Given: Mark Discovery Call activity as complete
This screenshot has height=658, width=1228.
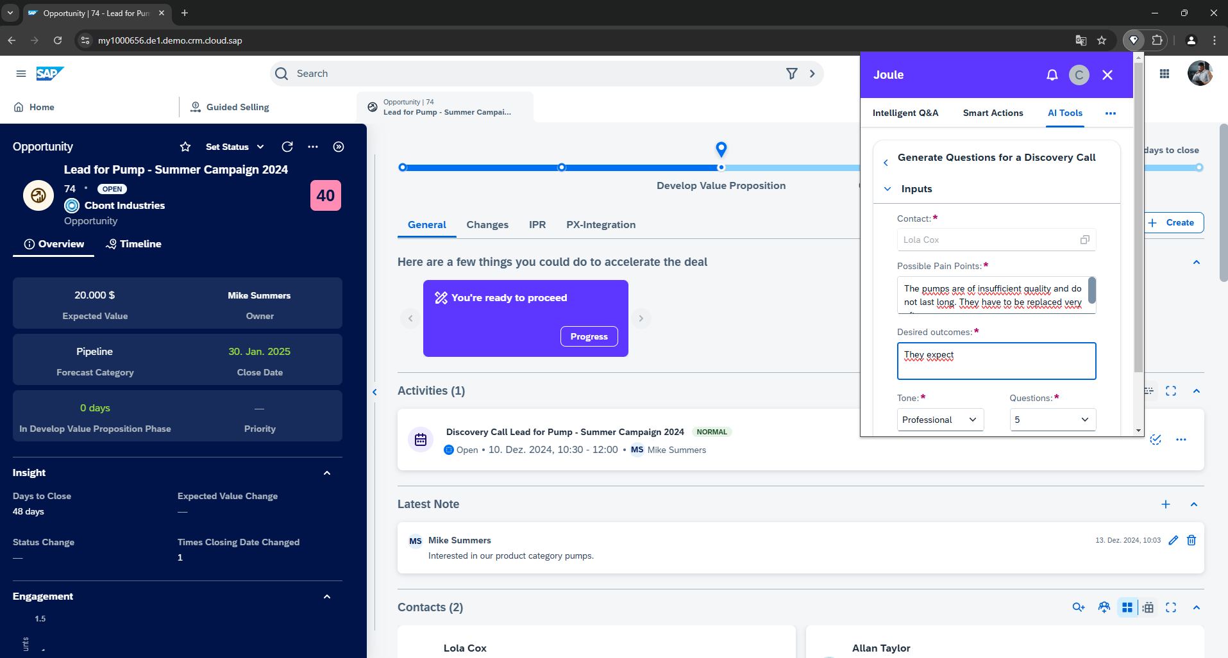Looking at the screenshot, I should tap(1156, 440).
